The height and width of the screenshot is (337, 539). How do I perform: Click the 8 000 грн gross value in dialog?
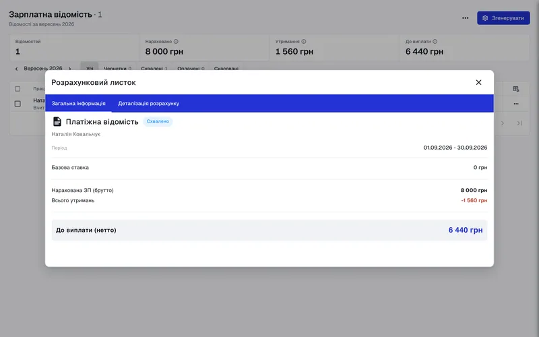pos(474,190)
